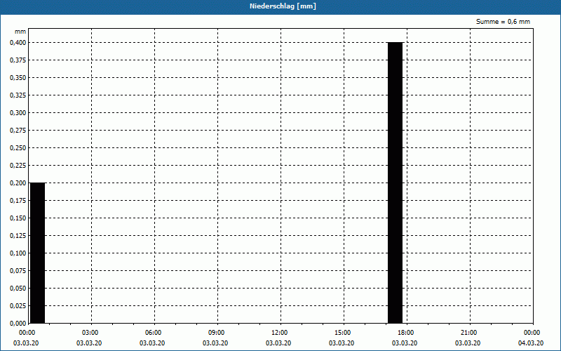Click the y-axis value 0,200
The width and height of the screenshot is (561, 351).
click(x=18, y=183)
